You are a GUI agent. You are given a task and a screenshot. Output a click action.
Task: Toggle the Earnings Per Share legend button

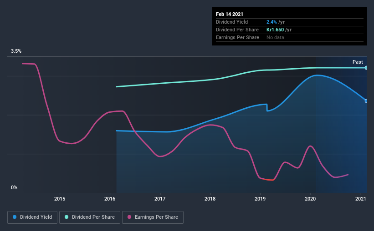(153, 217)
